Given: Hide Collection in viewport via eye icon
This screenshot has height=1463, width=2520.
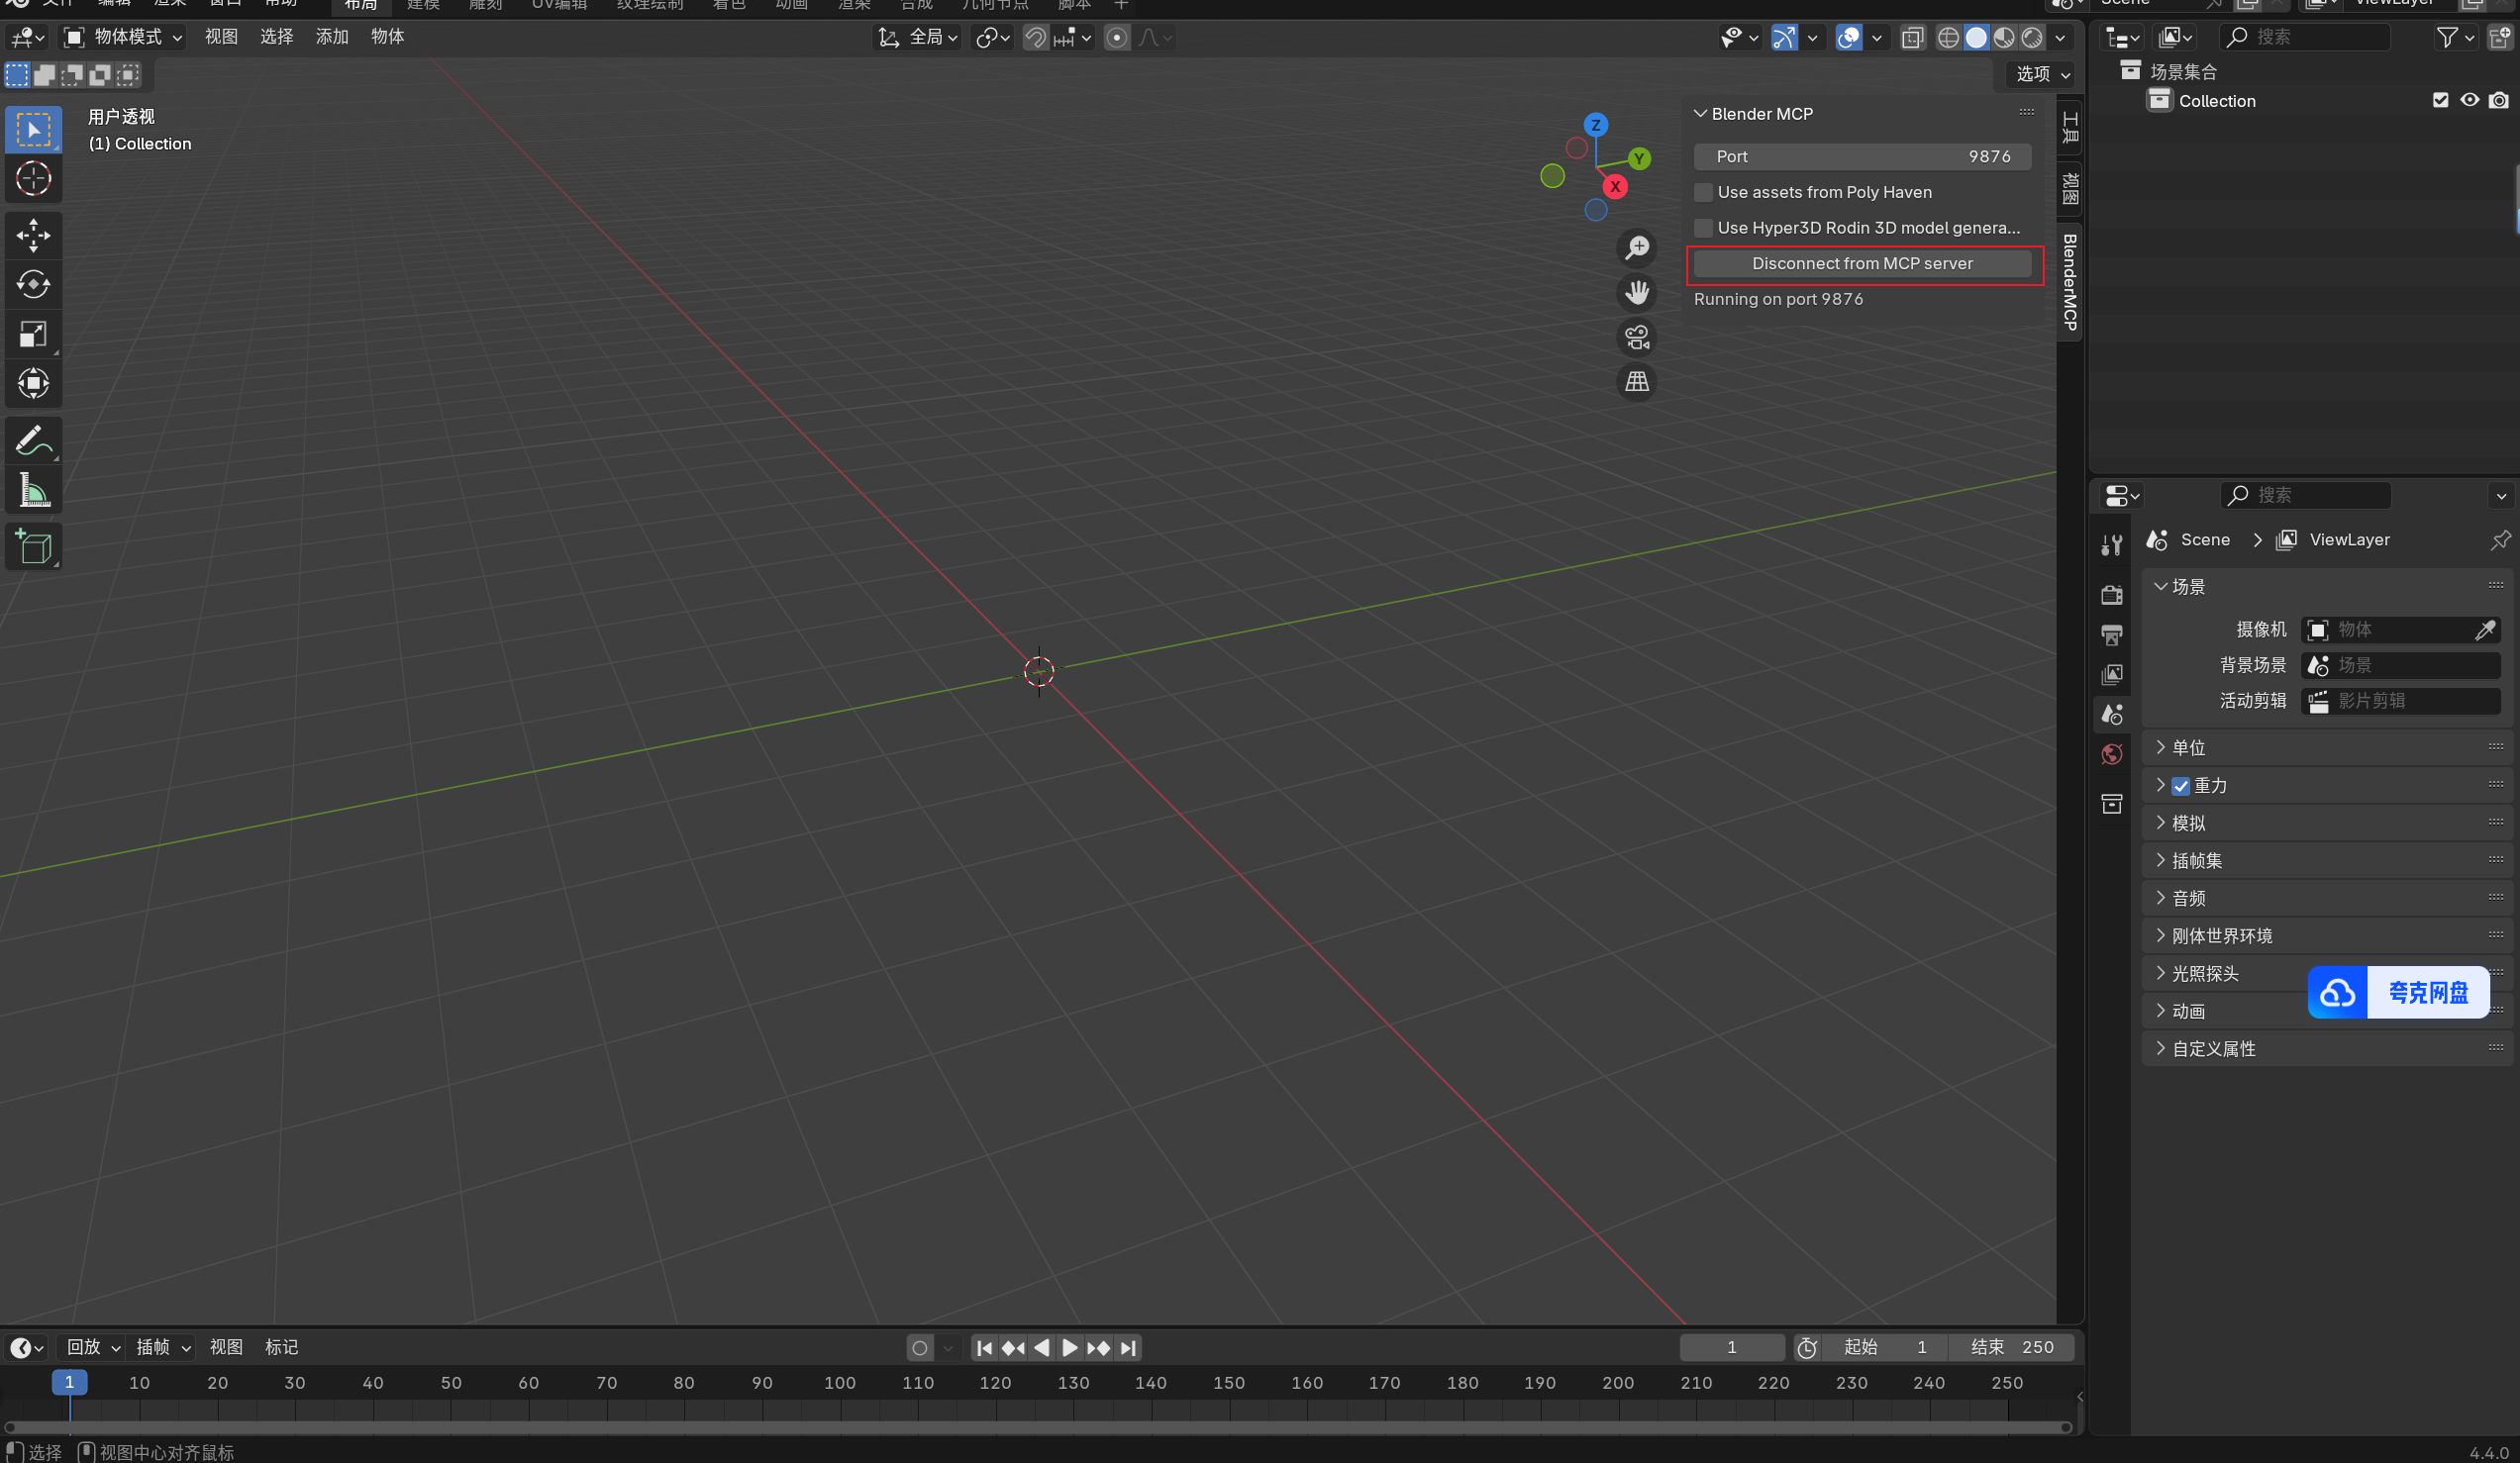Looking at the screenshot, I should click(2469, 100).
